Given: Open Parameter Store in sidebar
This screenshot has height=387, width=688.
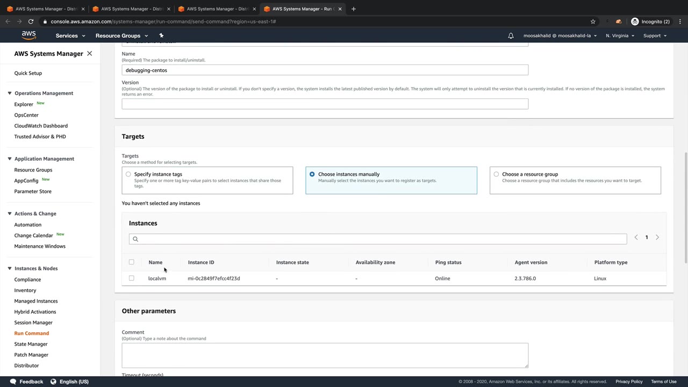Looking at the screenshot, I should pyautogui.click(x=33, y=191).
